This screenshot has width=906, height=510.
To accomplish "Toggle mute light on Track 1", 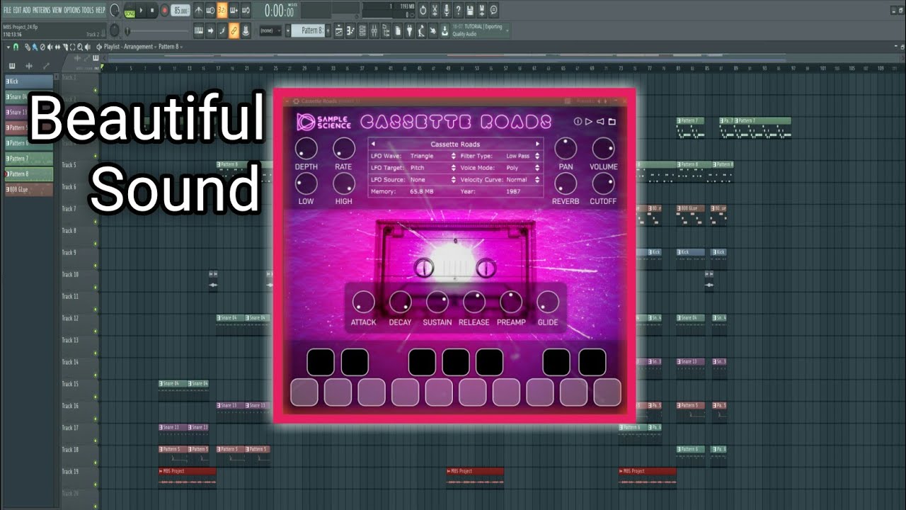I will pos(96,90).
